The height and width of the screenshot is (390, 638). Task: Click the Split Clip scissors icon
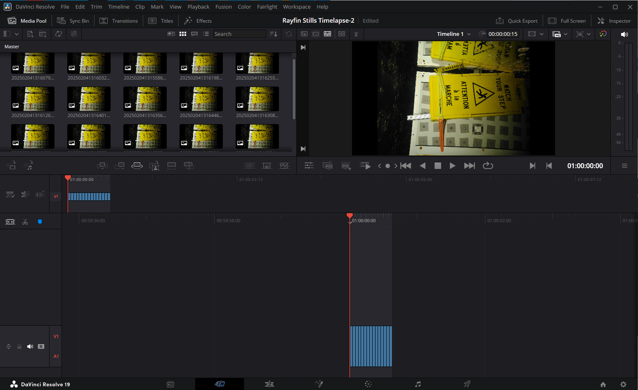point(25,222)
